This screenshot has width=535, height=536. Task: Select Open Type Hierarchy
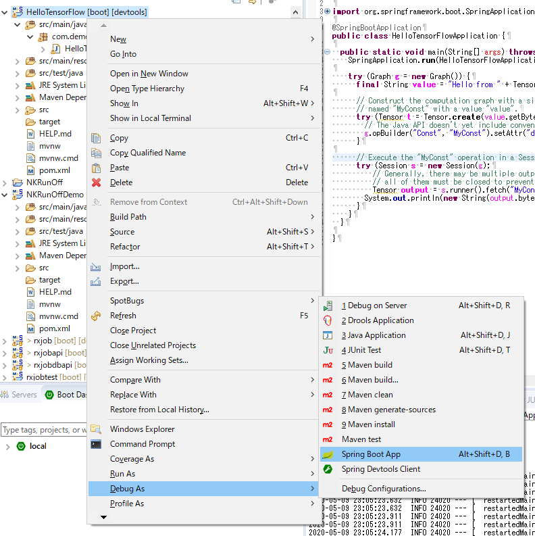204,89
